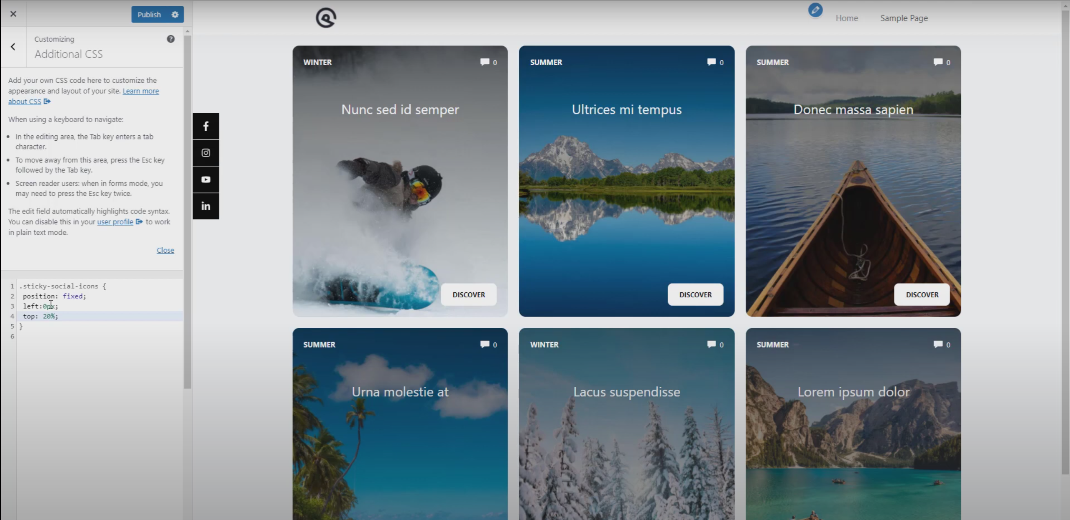Click the blue pencil edit shortcut icon
The width and height of the screenshot is (1070, 520).
click(815, 10)
